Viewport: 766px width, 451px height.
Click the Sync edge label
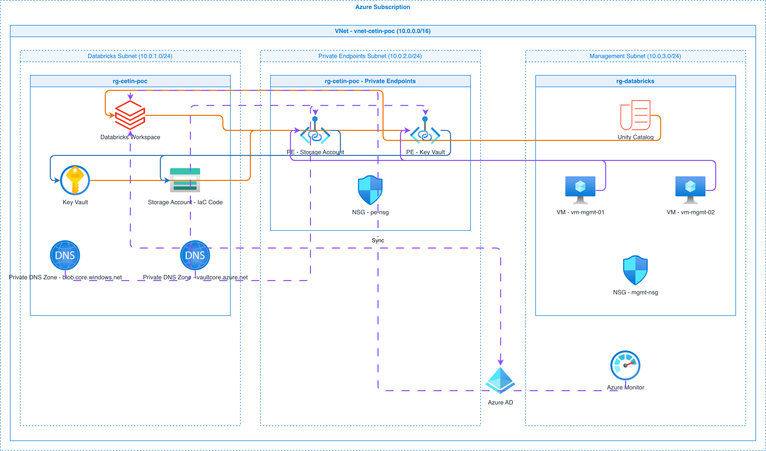point(378,240)
